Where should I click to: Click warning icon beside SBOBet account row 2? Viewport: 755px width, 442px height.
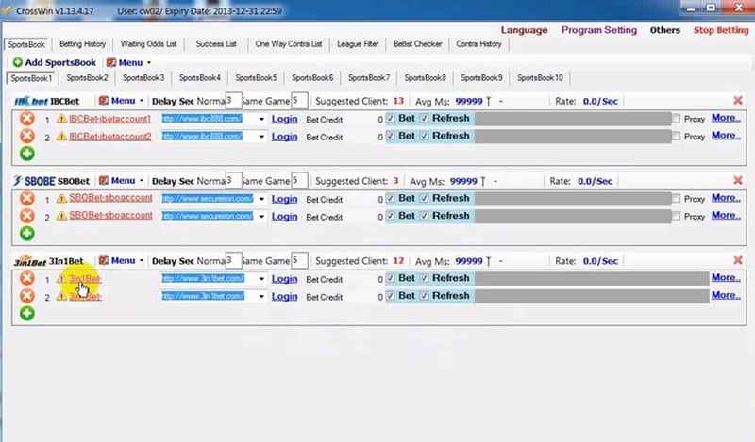[61, 217]
